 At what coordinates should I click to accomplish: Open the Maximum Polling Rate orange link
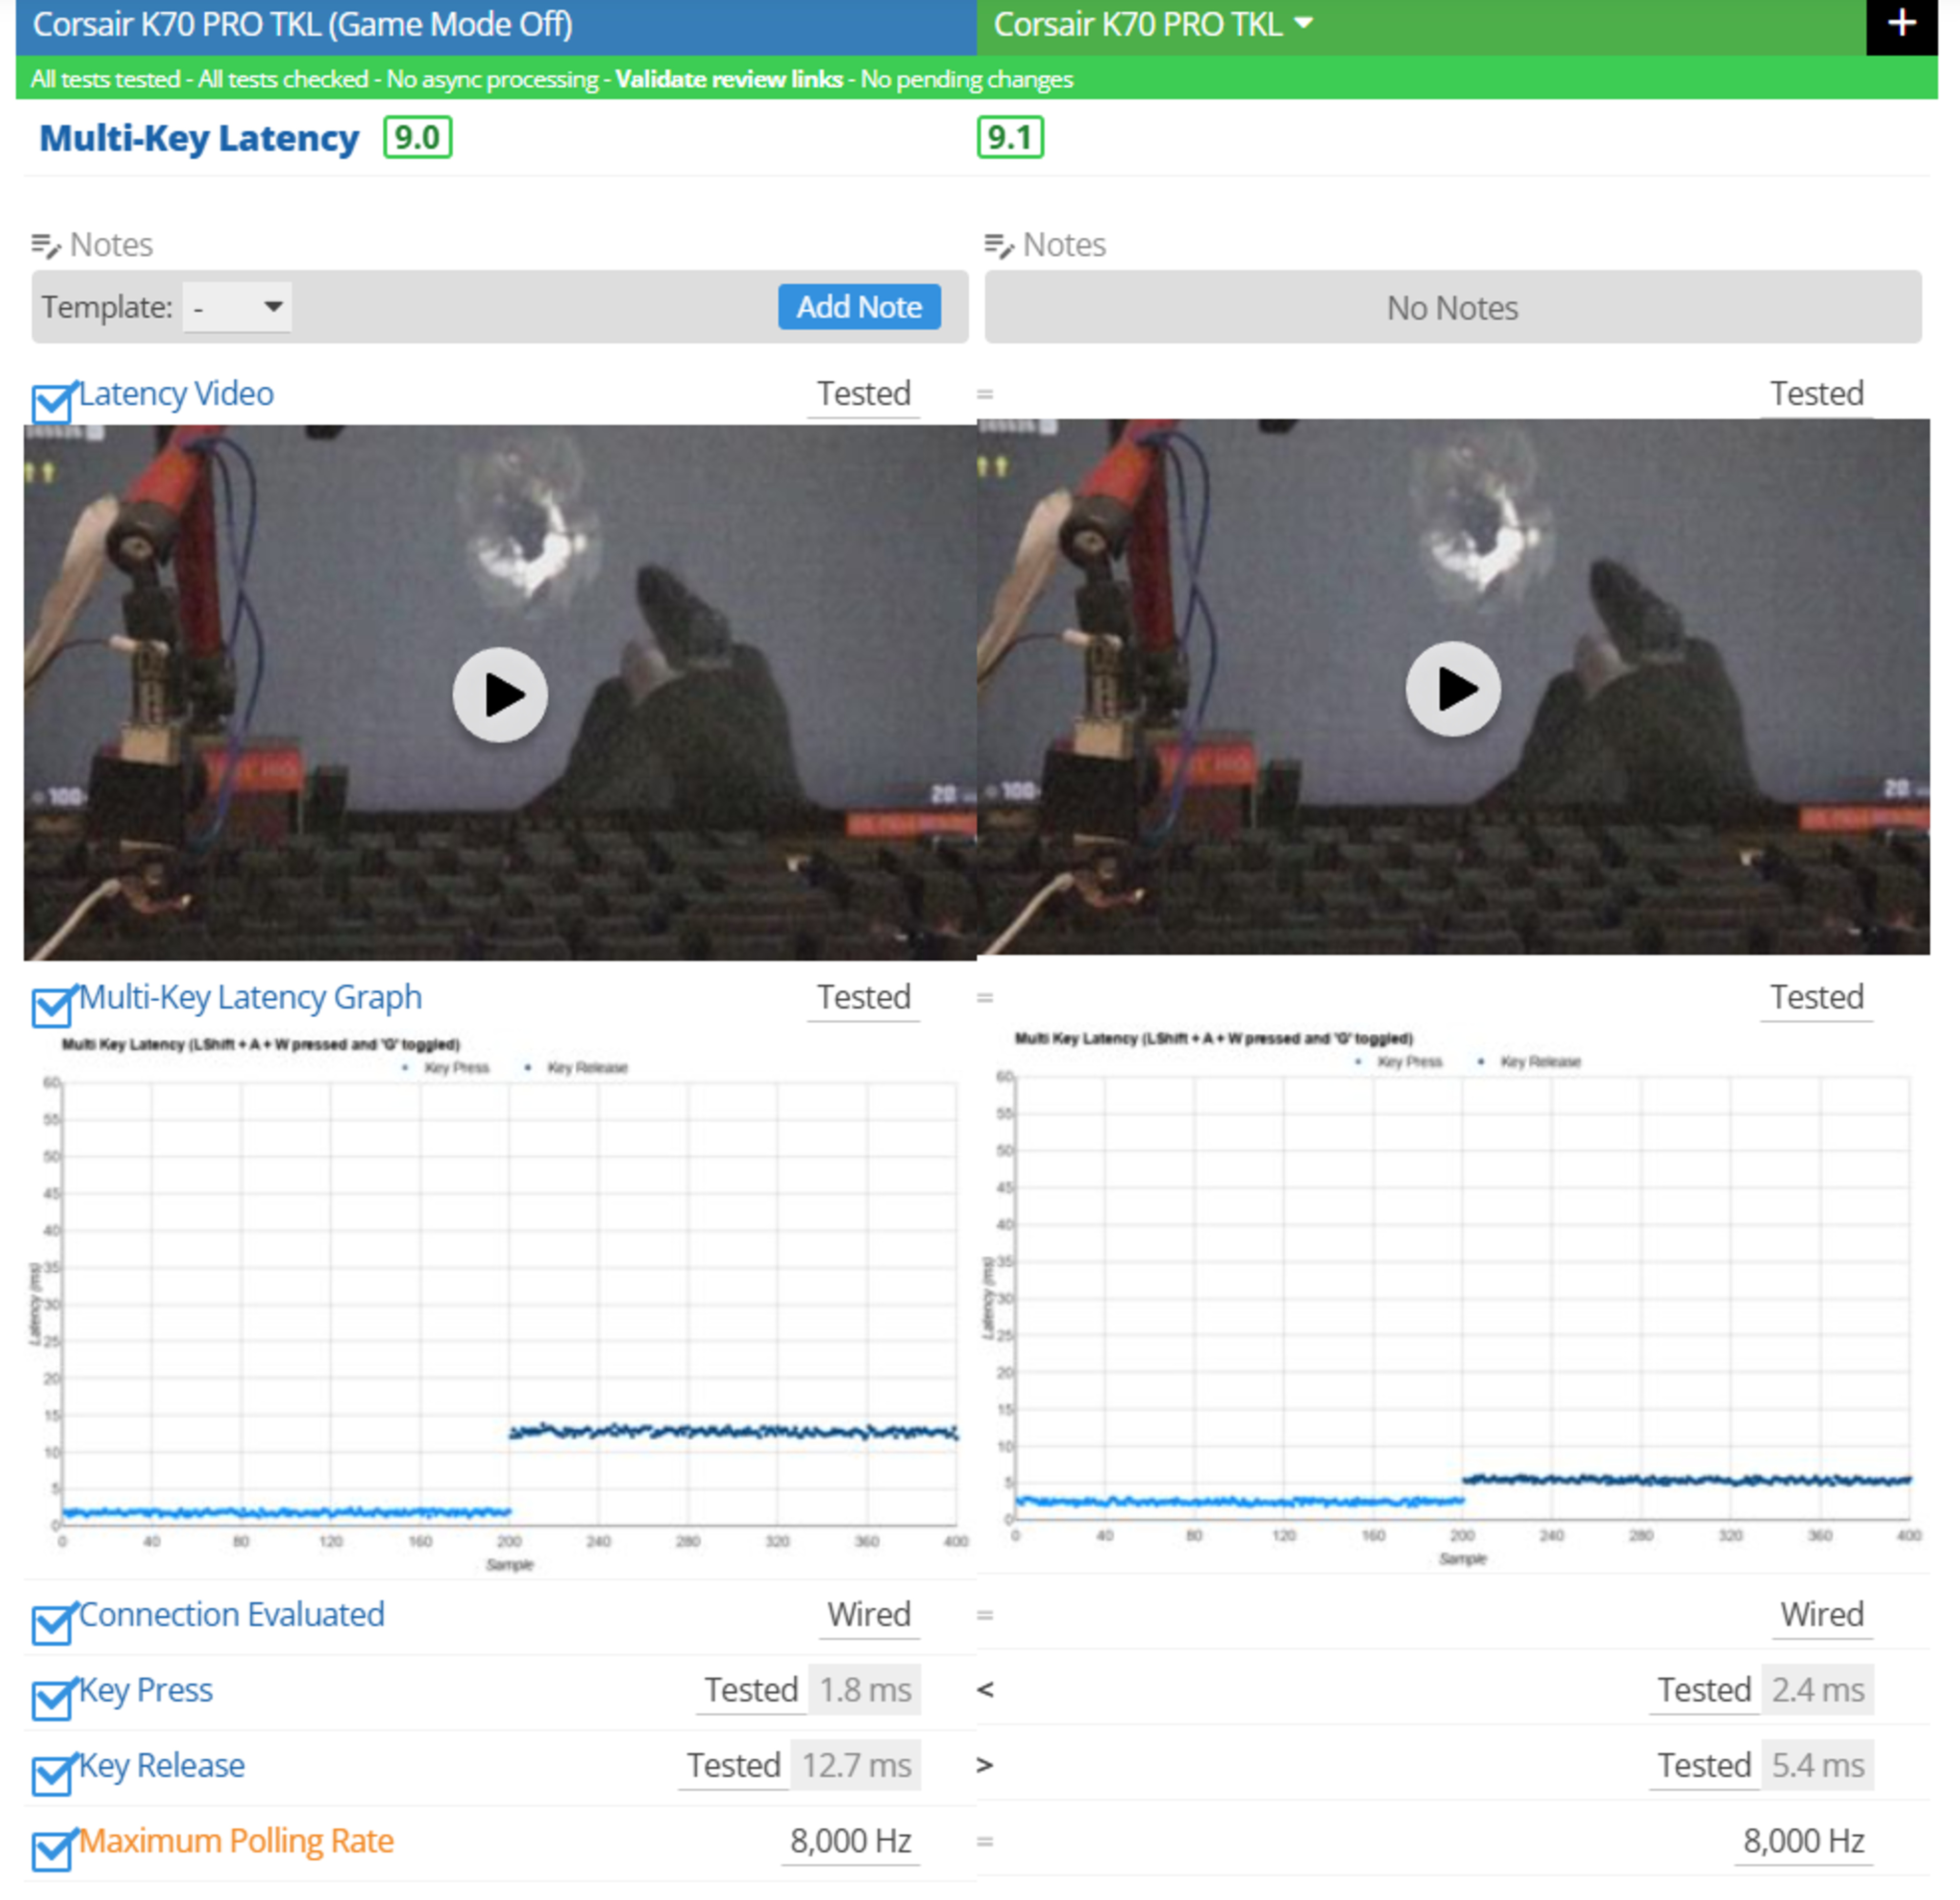(236, 1841)
